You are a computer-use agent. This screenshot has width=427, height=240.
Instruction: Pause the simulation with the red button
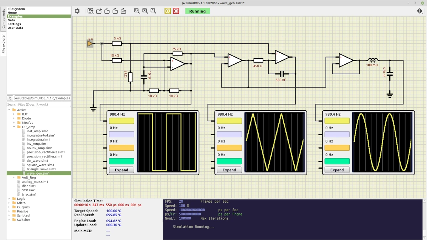(x=176, y=11)
